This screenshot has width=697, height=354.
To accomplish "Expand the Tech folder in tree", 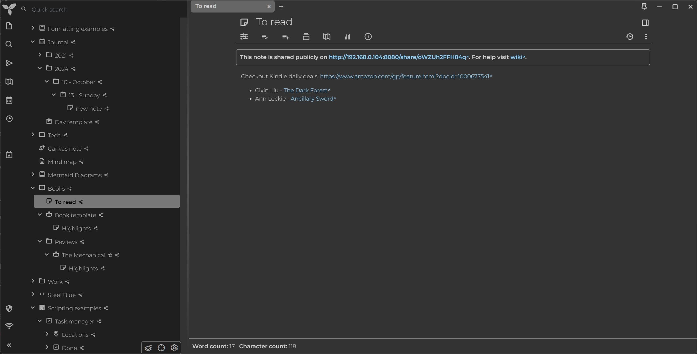I will coord(33,135).
